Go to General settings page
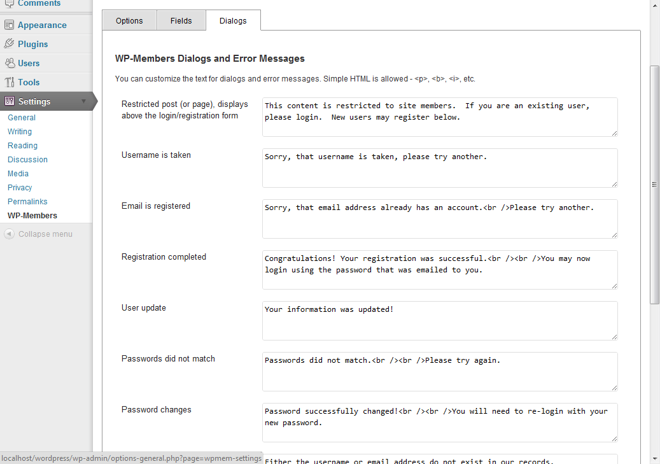This screenshot has width=660, height=464. 22,118
